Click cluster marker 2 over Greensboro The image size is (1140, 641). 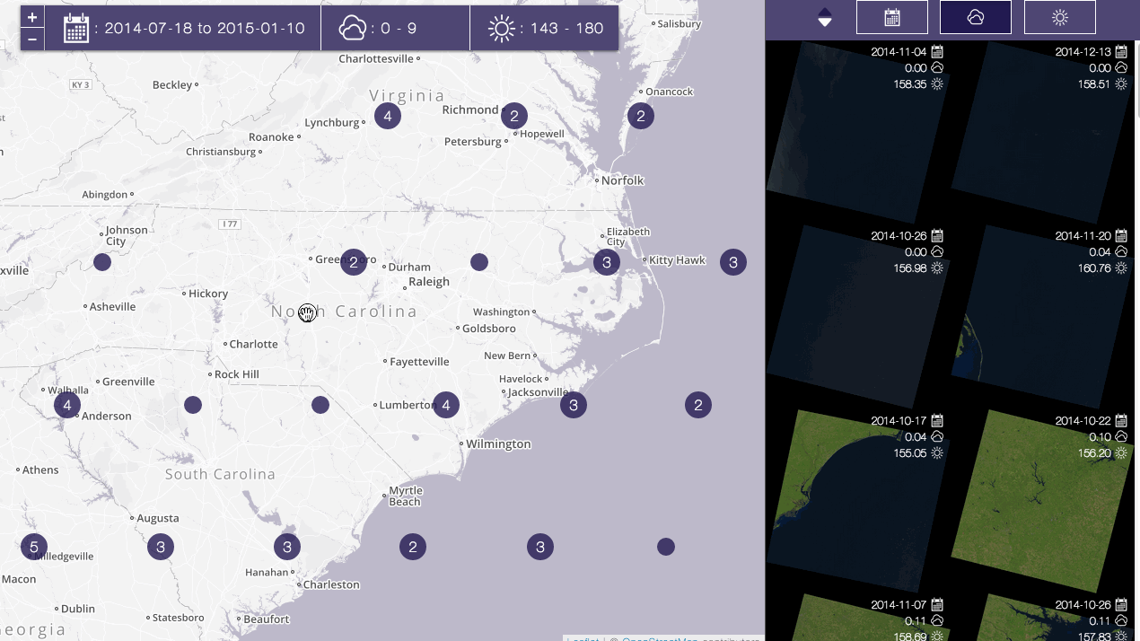click(x=354, y=262)
